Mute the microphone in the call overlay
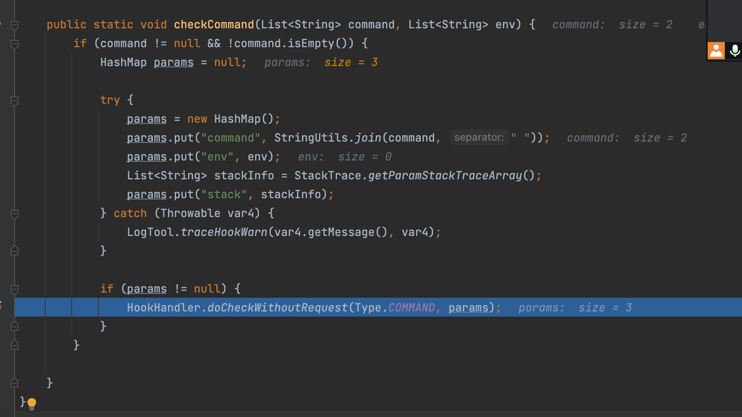The height and width of the screenshot is (417, 742). click(735, 51)
